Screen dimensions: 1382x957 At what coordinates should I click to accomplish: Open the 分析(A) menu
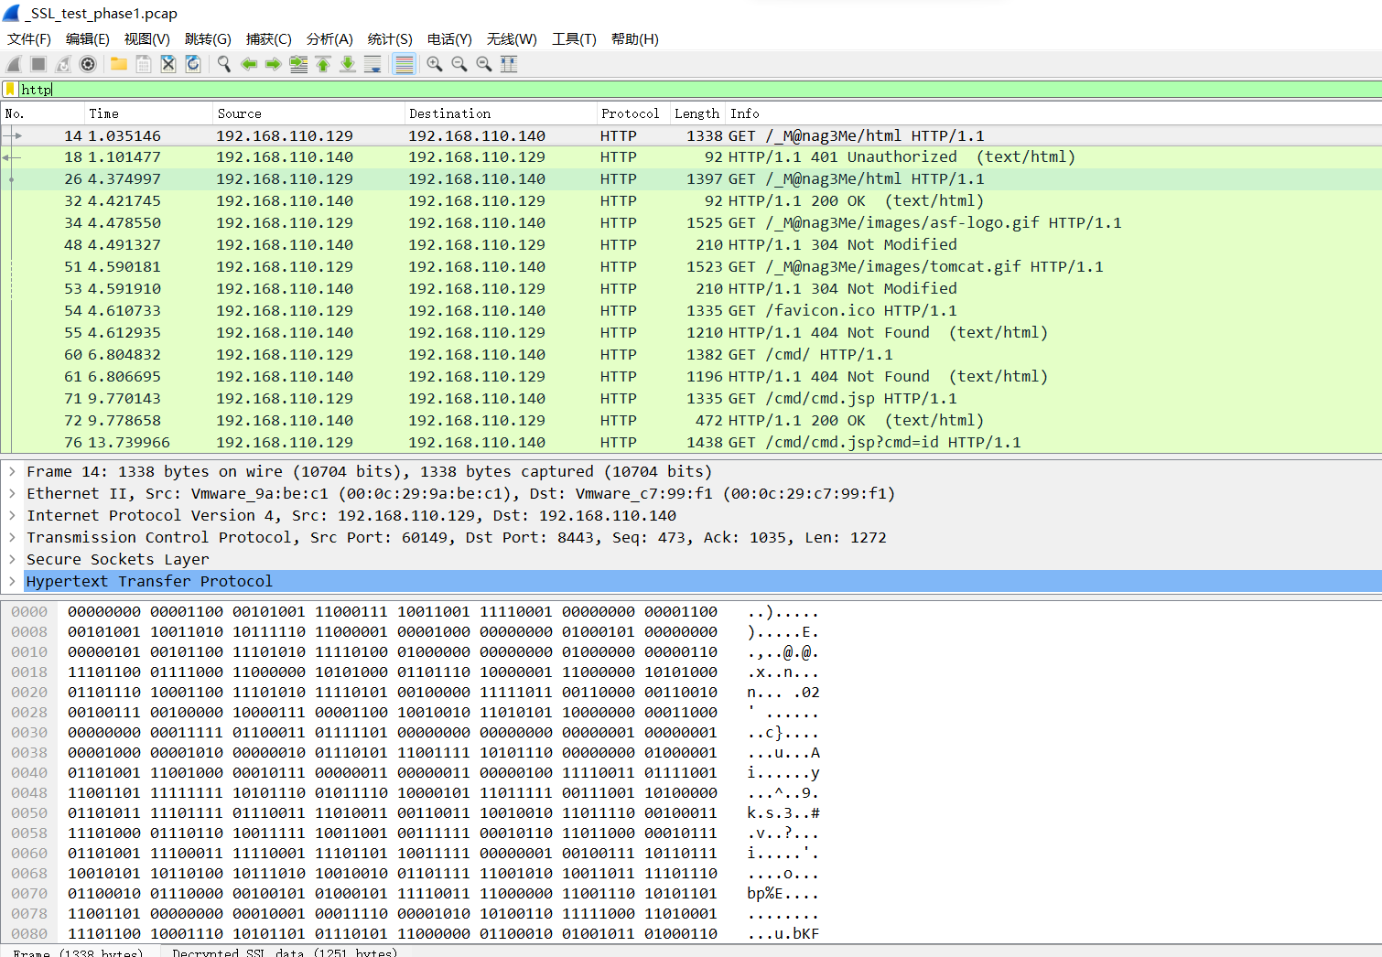pyautogui.click(x=329, y=39)
